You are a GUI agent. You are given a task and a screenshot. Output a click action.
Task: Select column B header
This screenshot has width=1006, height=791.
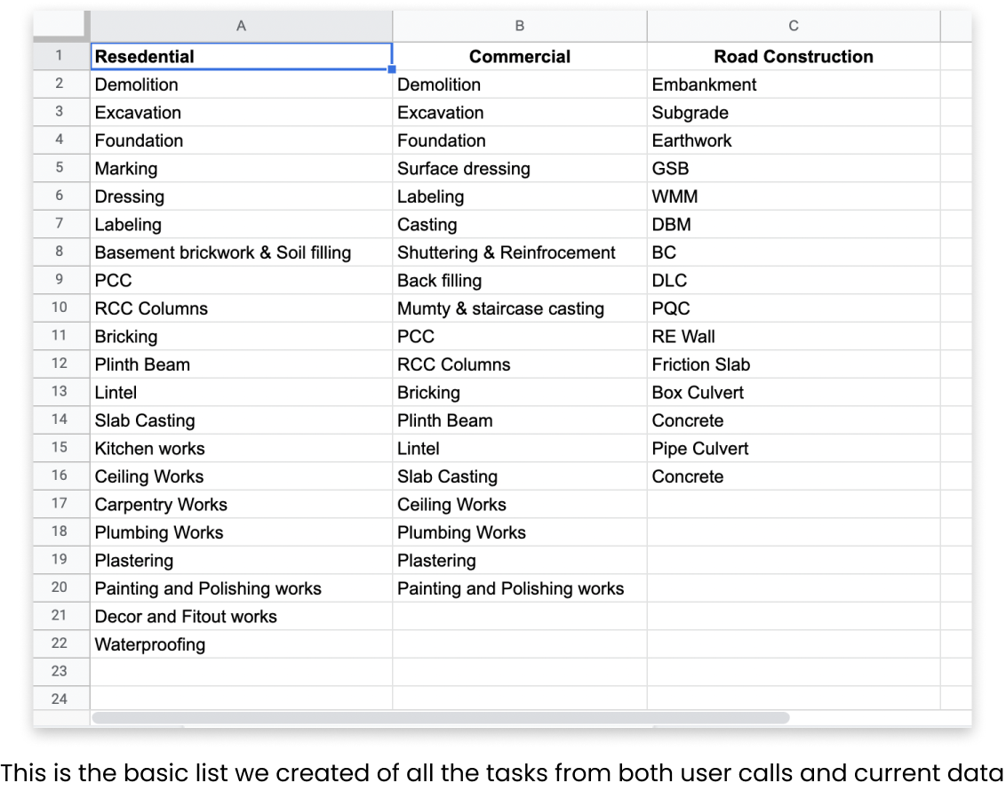(x=520, y=27)
